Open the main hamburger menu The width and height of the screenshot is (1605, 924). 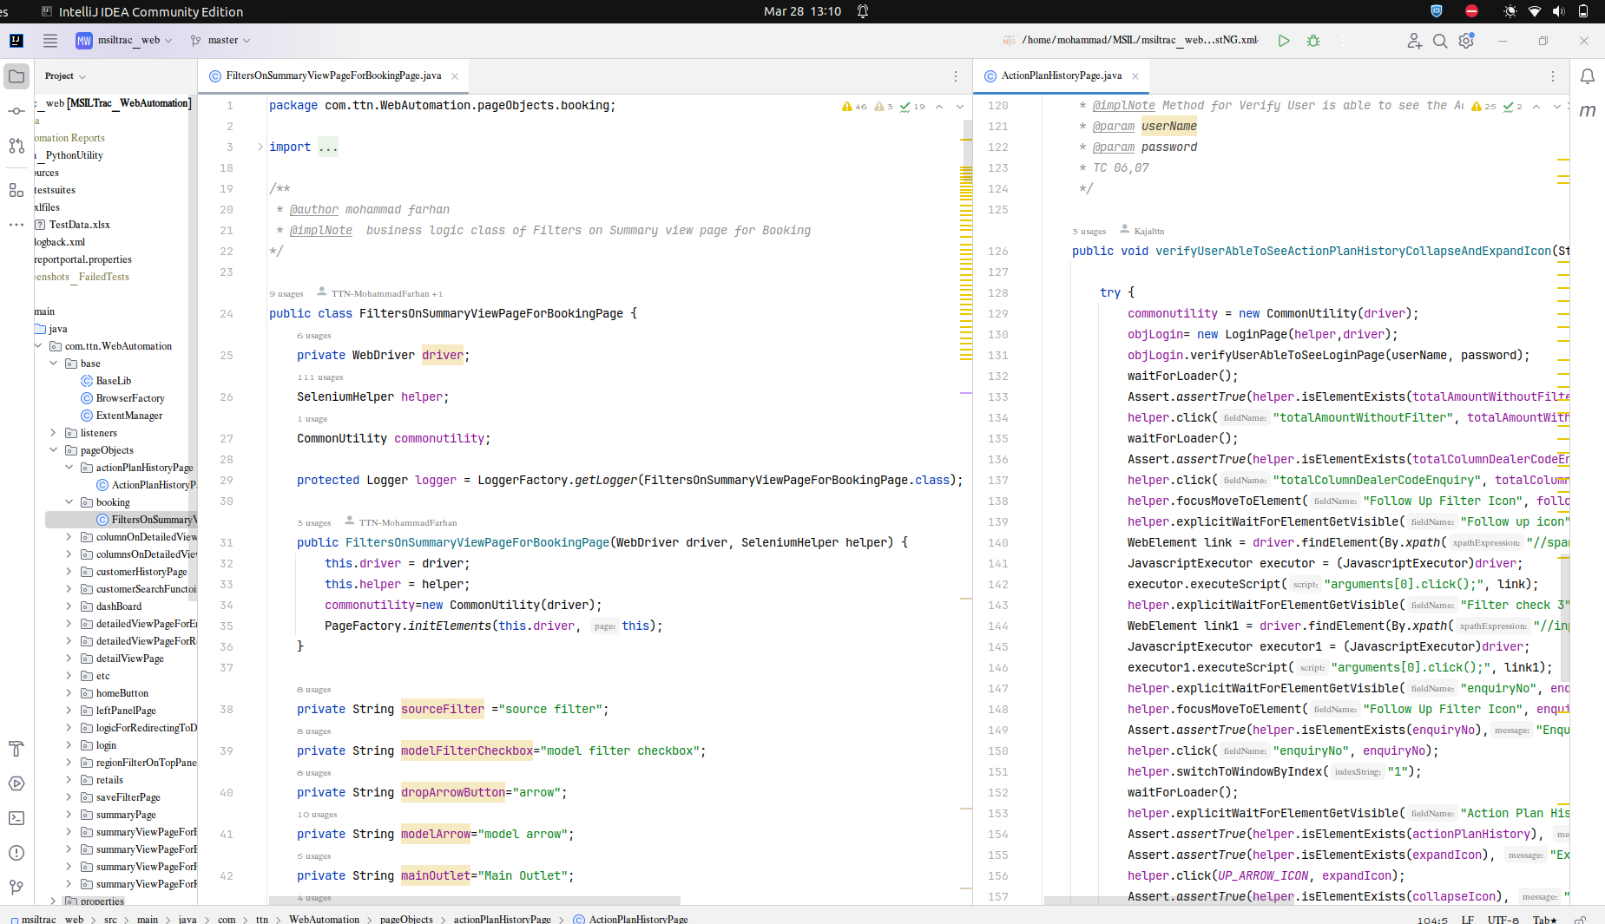[50, 41]
